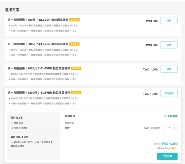Click the 500元 90-day redemption note
This screenshot has height=164, width=185.
click(x=44, y=25)
